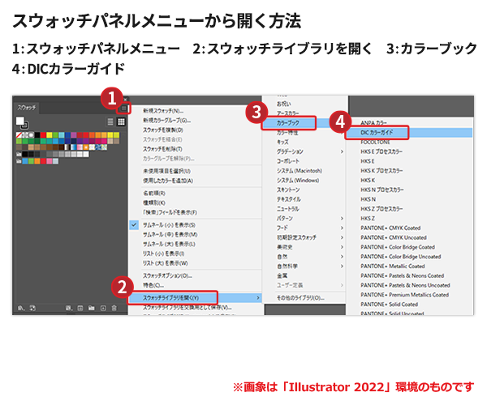The image size is (487, 405).
Task: Switch swatches to thumbnail grid view icon
Action: pyautogui.click(x=121, y=122)
